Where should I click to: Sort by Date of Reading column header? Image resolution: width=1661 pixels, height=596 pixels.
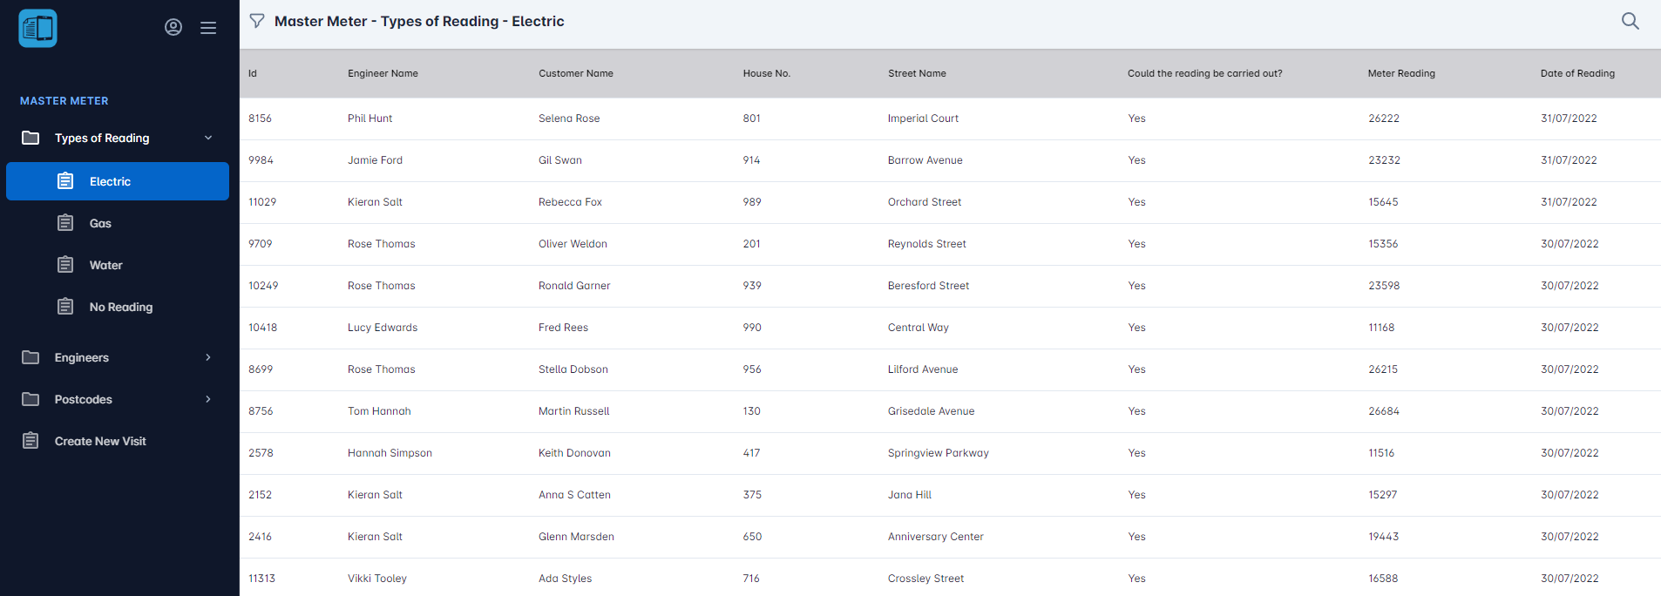pos(1577,73)
